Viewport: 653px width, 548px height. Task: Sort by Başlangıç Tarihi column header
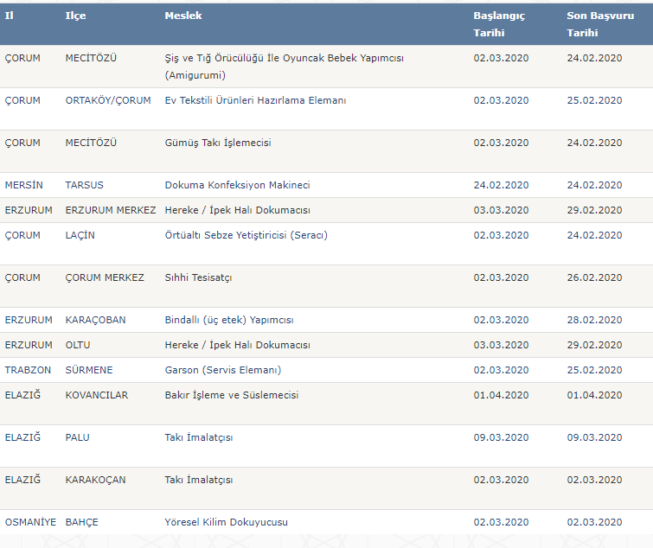[499, 24]
